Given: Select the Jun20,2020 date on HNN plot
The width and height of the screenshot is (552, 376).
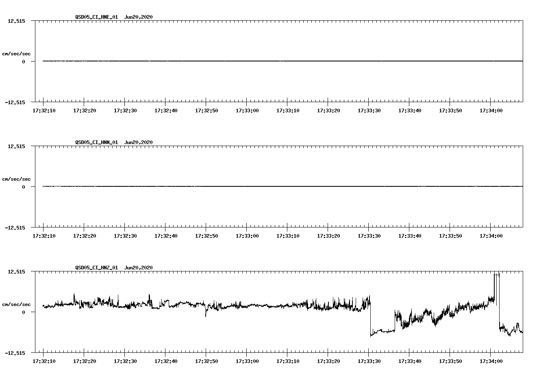Looking at the screenshot, I should pyautogui.click(x=139, y=142).
